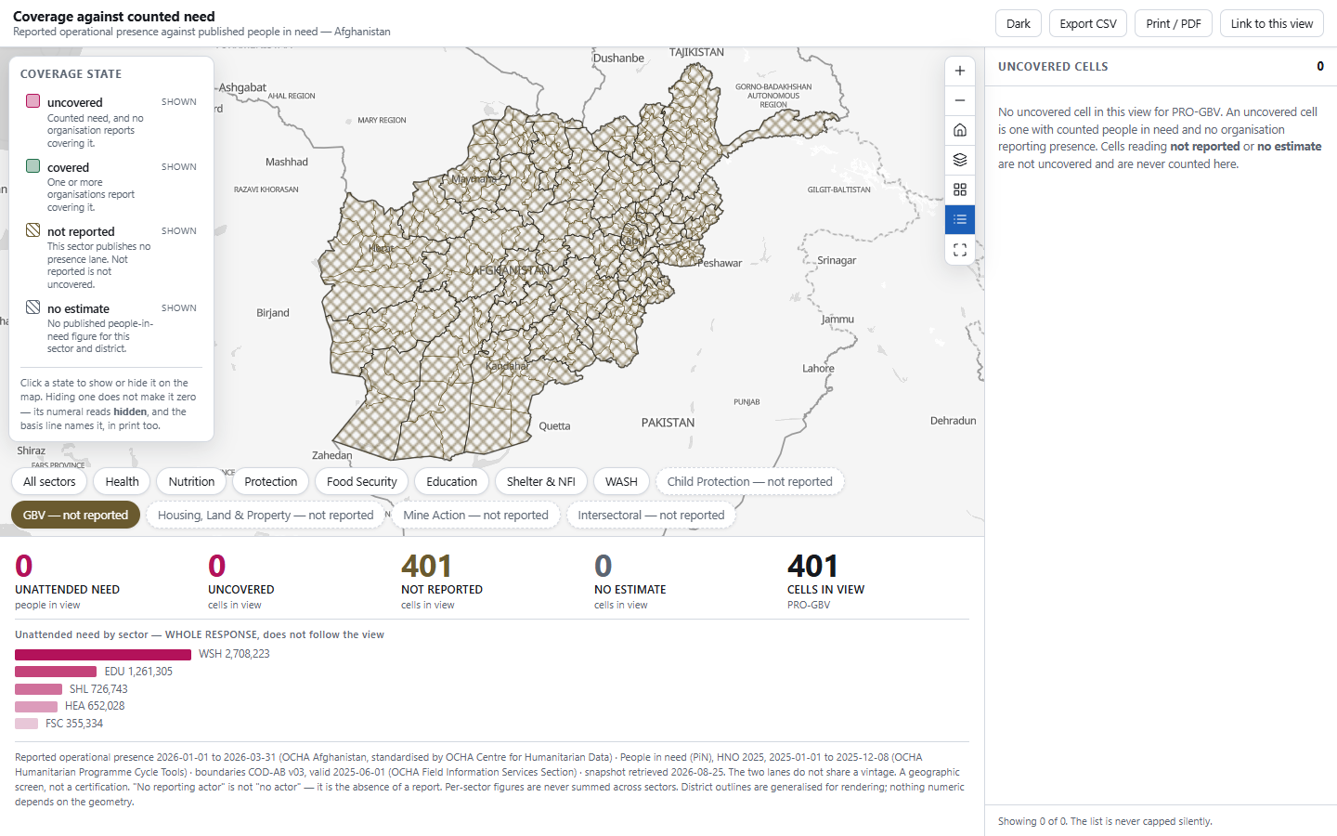1337x836 pixels.
Task: Select Child Protection — not reported chip
Action: [x=750, y=481]
